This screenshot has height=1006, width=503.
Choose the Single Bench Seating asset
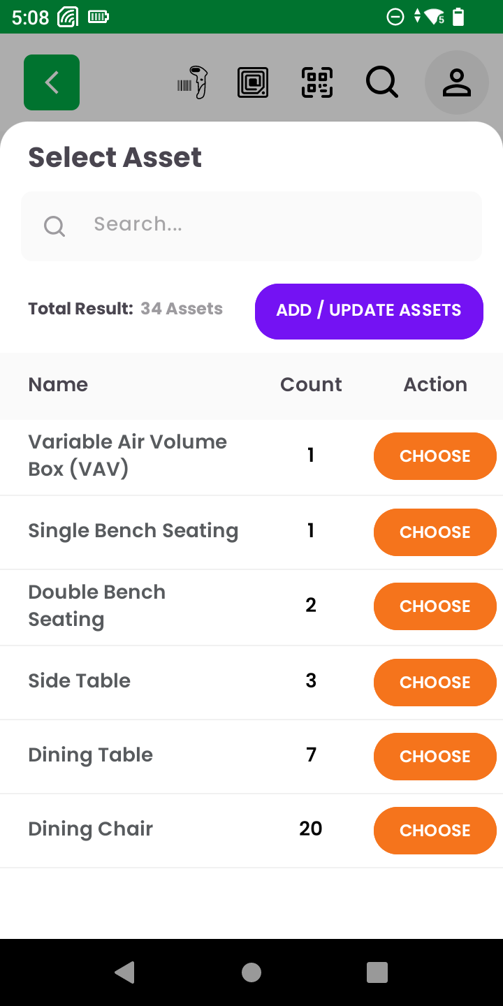[x=435, y=532]
